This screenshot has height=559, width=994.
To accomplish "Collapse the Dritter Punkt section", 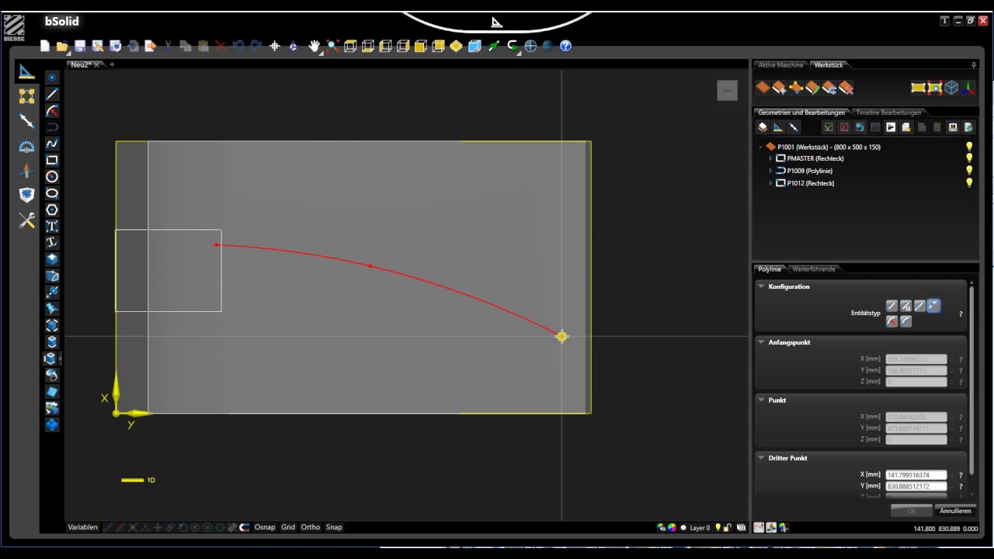I will click(761, 458).
